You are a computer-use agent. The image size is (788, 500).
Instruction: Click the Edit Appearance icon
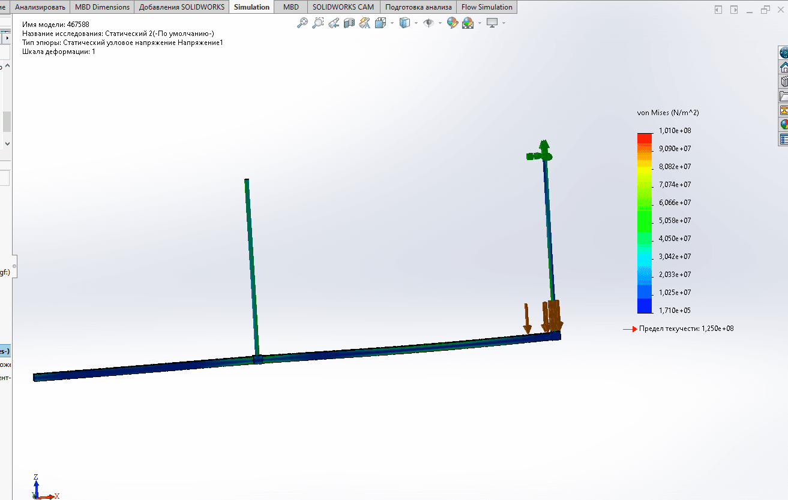(x=453, y=23)
